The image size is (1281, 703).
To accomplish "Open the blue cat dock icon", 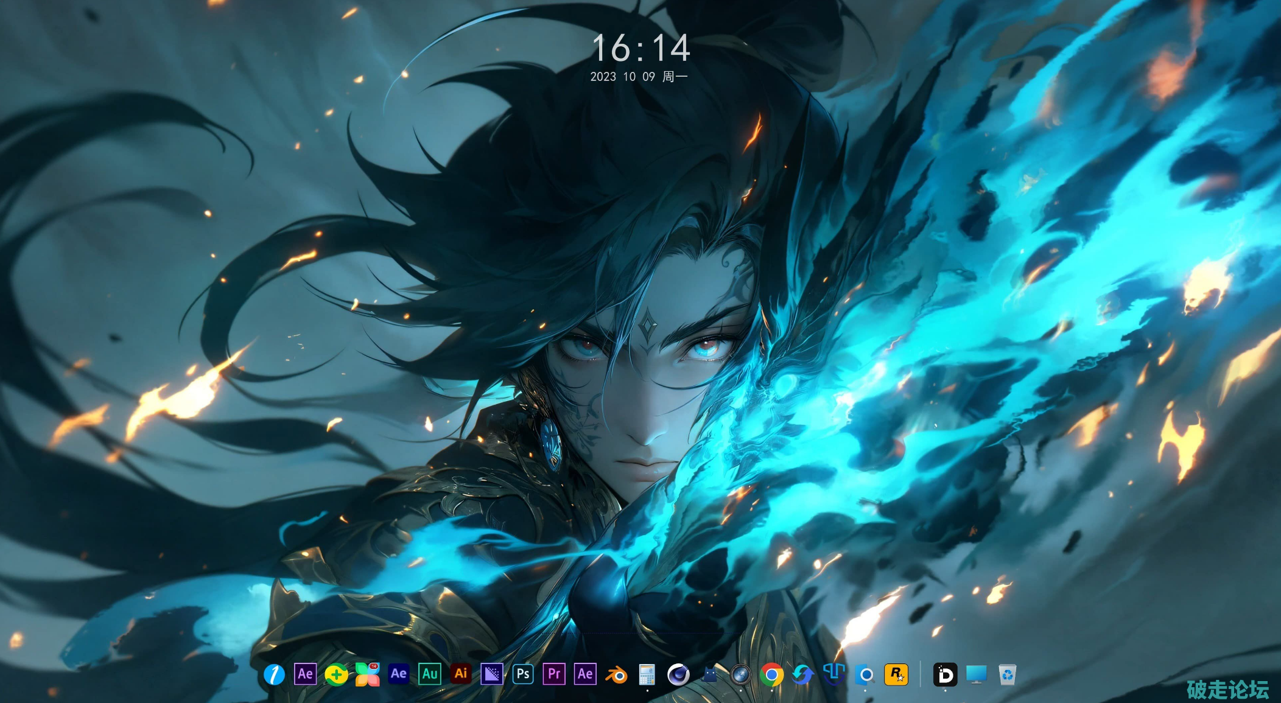I will (709, 674).
